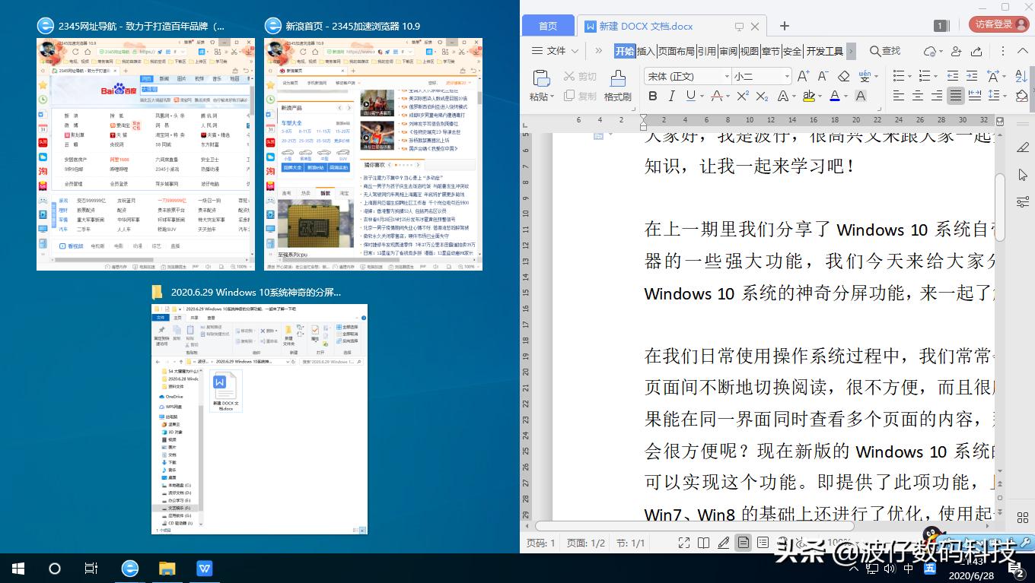The height and width of the screenshot is (583, 1035).
Task: Apply italic formatting with the I icon
Action: coord(671,96)
